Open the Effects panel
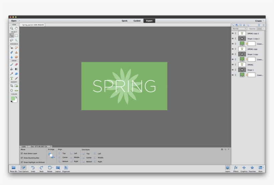This screenshot has width=274, height=185. pyautogui.click(x=236, y=169)
